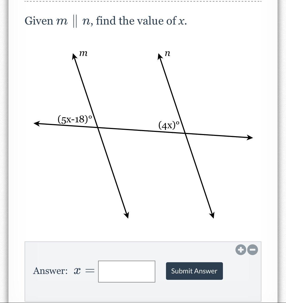286x303 pixels.
Task: Click the minus zoom-out icon
Action: pos(253,250)
